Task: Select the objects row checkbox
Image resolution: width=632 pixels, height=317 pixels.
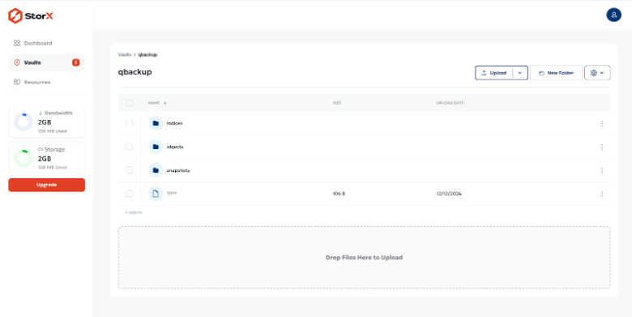Action: click(x=129, y=147)
